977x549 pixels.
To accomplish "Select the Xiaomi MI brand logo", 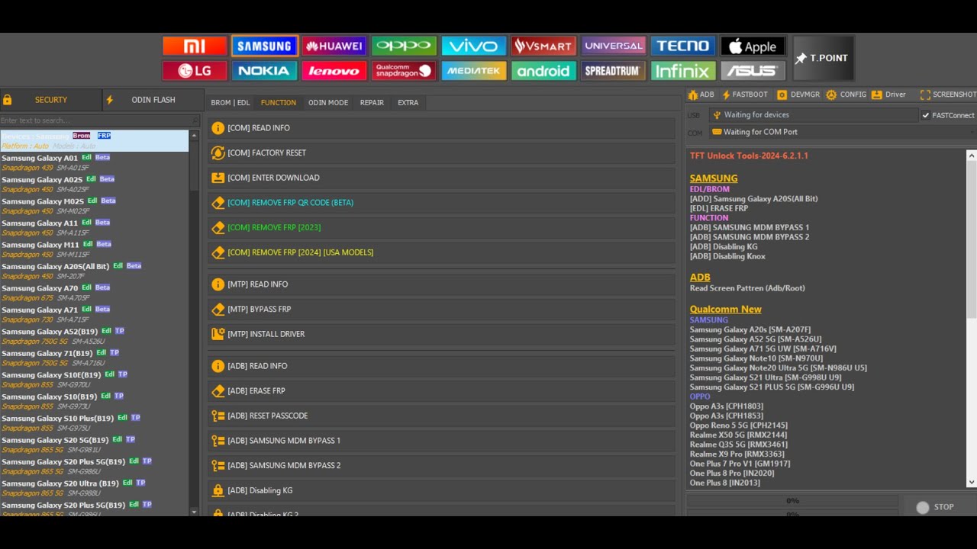I will click(x=195, y=46).
